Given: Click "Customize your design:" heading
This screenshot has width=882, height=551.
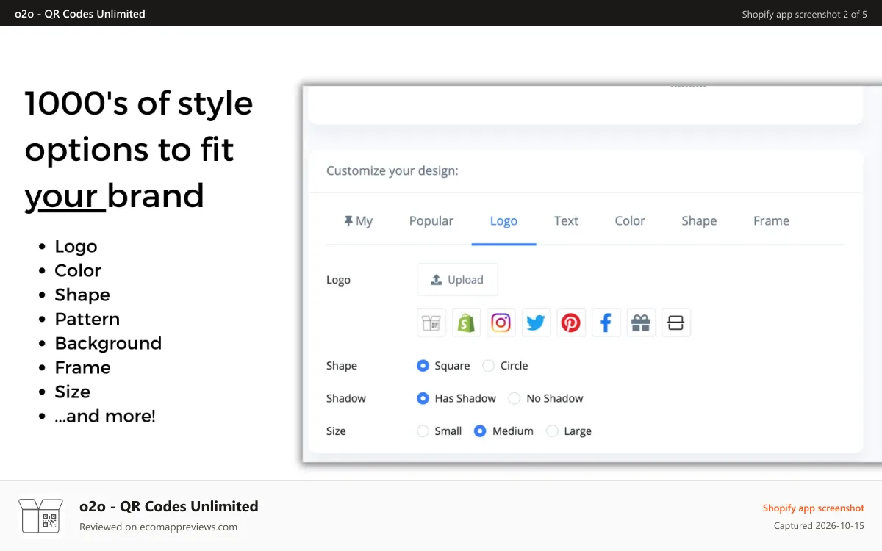Looking at the screenshot, I should (x=392, y=170).
